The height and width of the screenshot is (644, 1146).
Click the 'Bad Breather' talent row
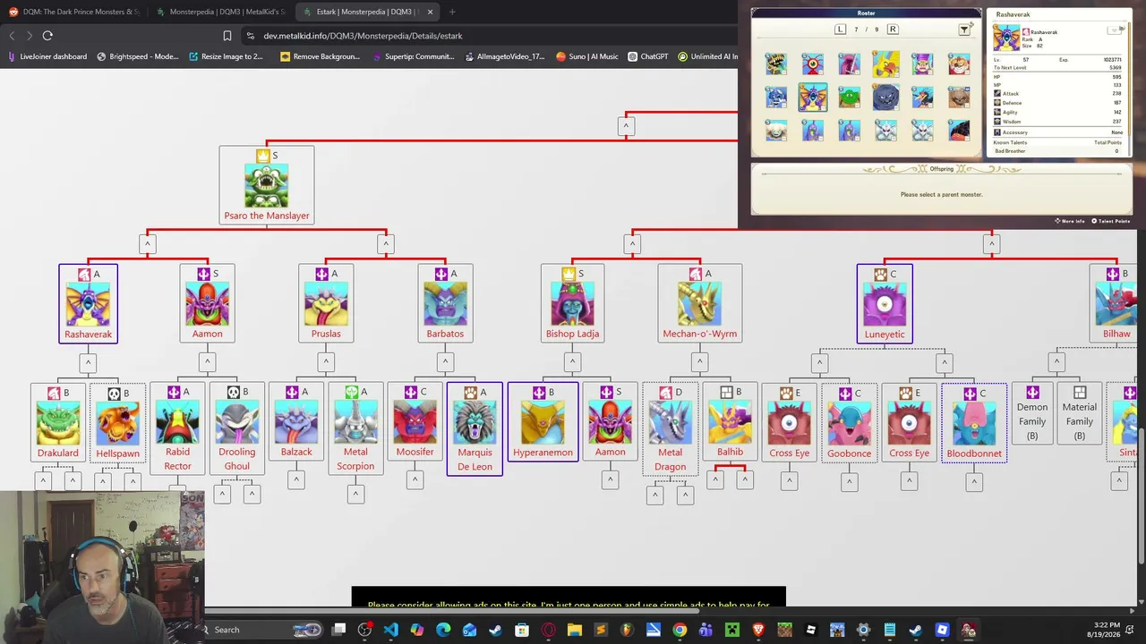tap(1058, 151)
